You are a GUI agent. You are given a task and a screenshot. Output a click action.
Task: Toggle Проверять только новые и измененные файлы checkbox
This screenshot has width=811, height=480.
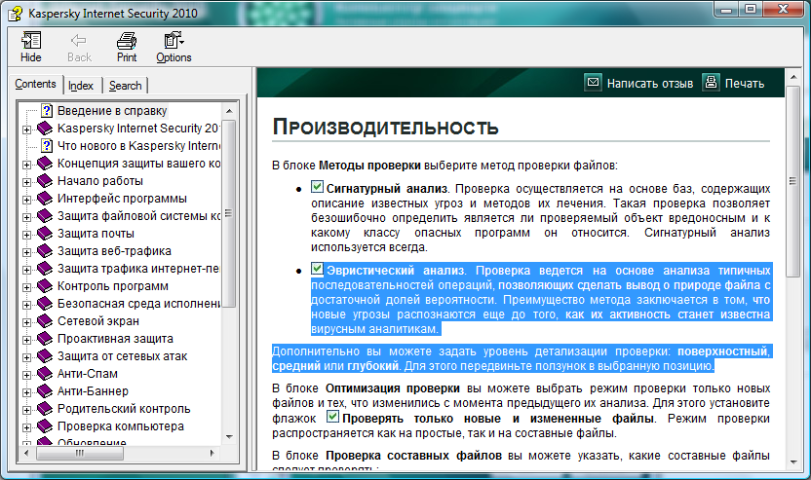pos(333,417)
